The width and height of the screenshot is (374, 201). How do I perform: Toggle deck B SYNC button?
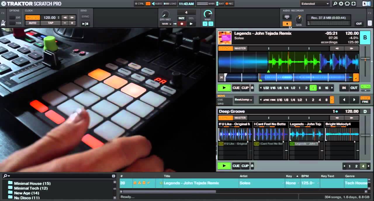click(226, 48)
